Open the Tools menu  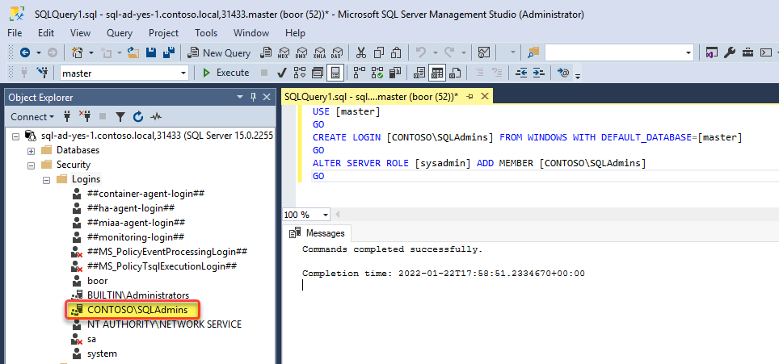(206, 33)
